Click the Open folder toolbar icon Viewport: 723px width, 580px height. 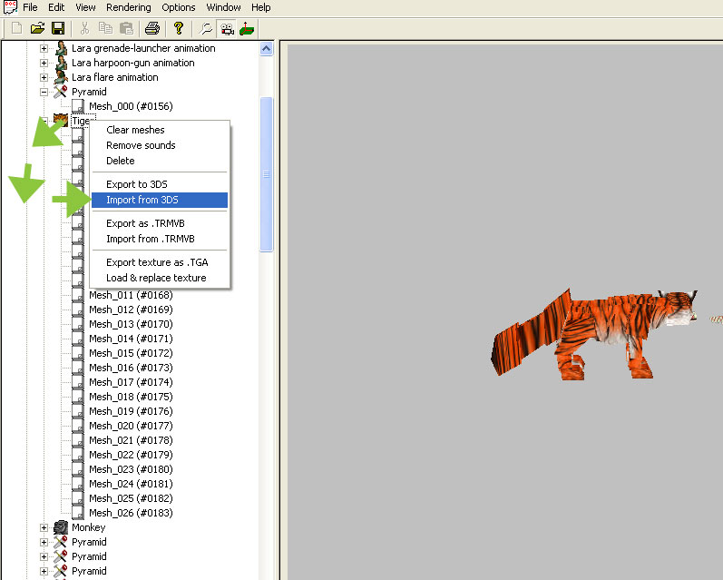coord(37,29)
